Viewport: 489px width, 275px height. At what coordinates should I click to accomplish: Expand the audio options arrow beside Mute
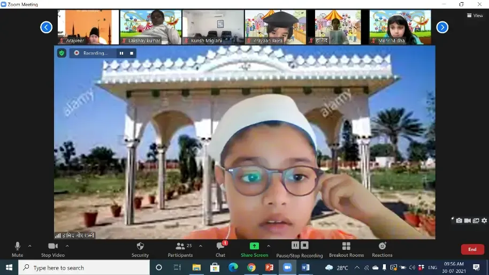tap(29, 246)
